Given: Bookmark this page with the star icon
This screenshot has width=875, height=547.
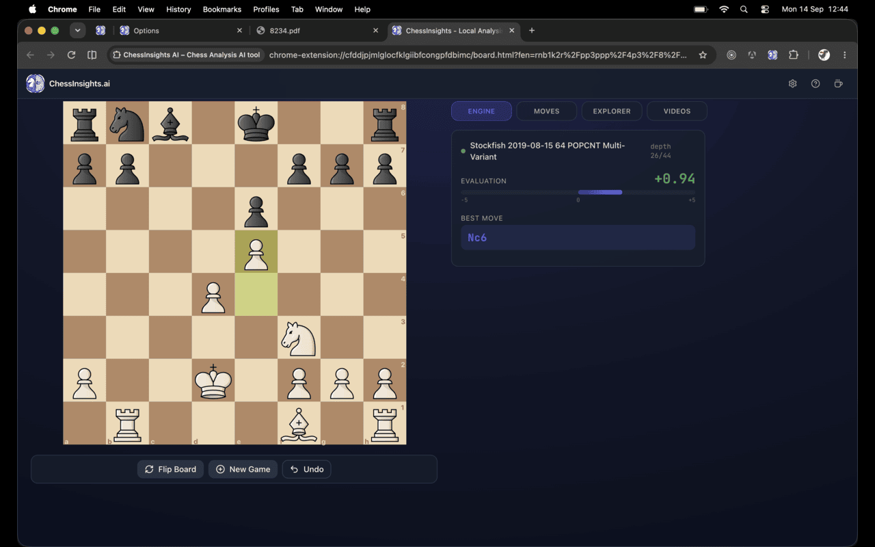Looking at the screenshot, I should (703, 55).
